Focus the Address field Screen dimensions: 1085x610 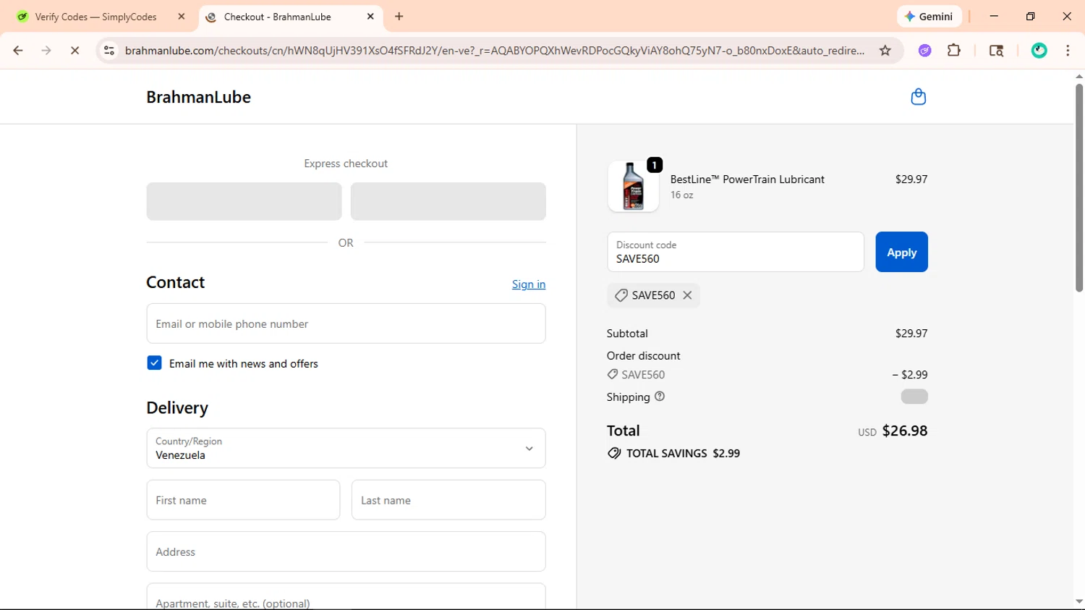(x=346, y=551)
